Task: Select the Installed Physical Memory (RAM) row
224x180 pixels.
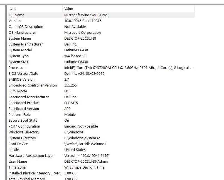Action: pos(101,173)
